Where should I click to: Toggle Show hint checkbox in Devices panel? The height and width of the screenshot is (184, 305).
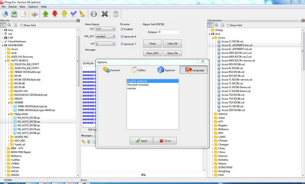(22, 25)
